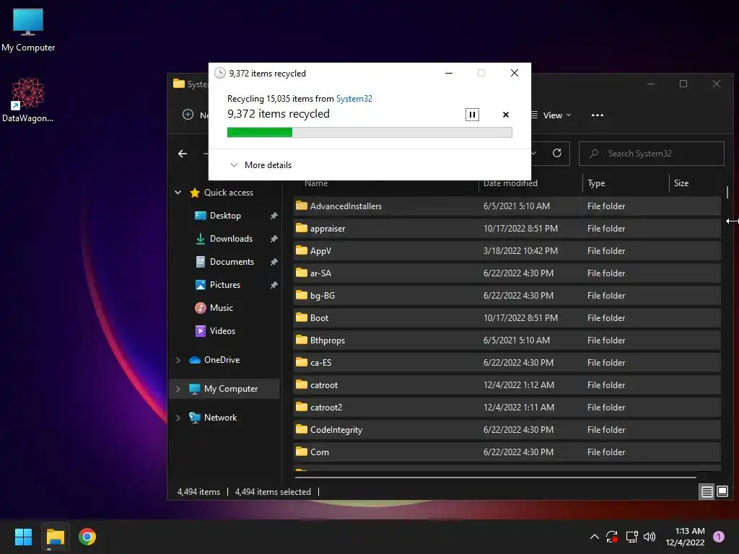The width and height of the screenshot is (739, 554).
Task: Select the Com folder
Action: point(507,452)
